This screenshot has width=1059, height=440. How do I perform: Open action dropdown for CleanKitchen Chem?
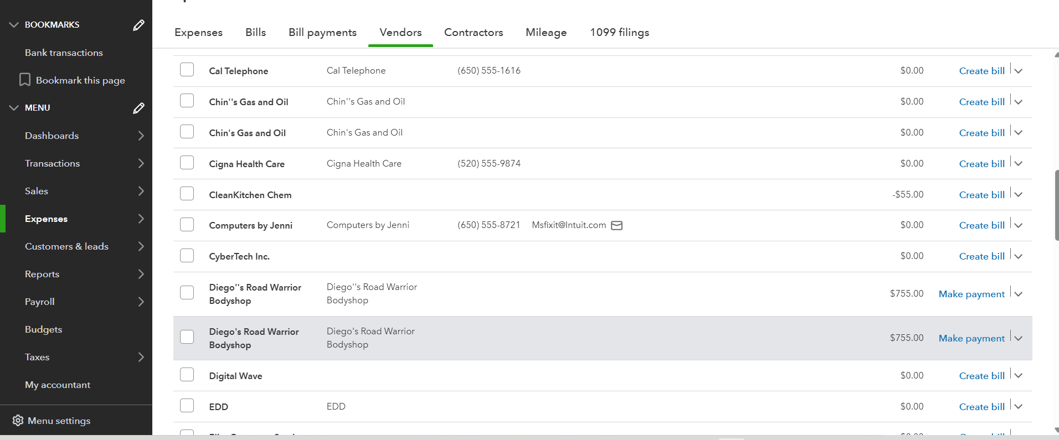click(x=1018, y=195)
